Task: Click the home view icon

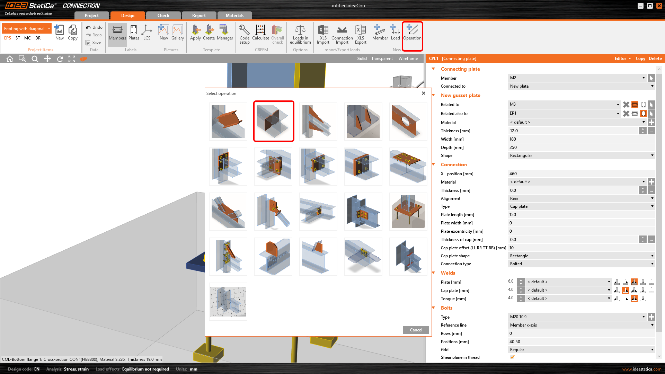Action: click(10, 59)
